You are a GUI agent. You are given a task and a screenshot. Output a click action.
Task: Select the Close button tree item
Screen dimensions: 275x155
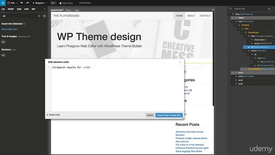[260, 40]
